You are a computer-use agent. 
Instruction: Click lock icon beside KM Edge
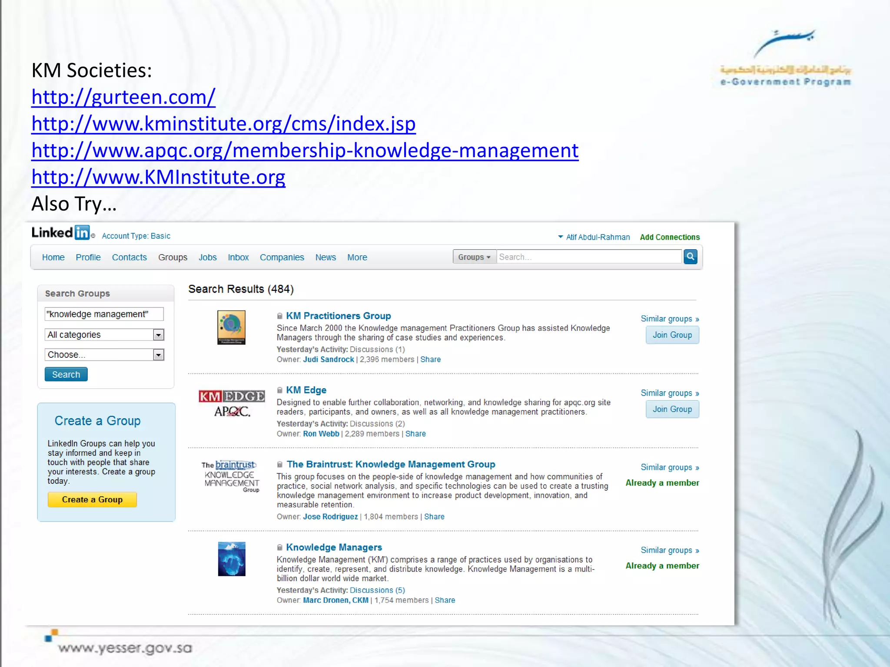click(280, 390)
